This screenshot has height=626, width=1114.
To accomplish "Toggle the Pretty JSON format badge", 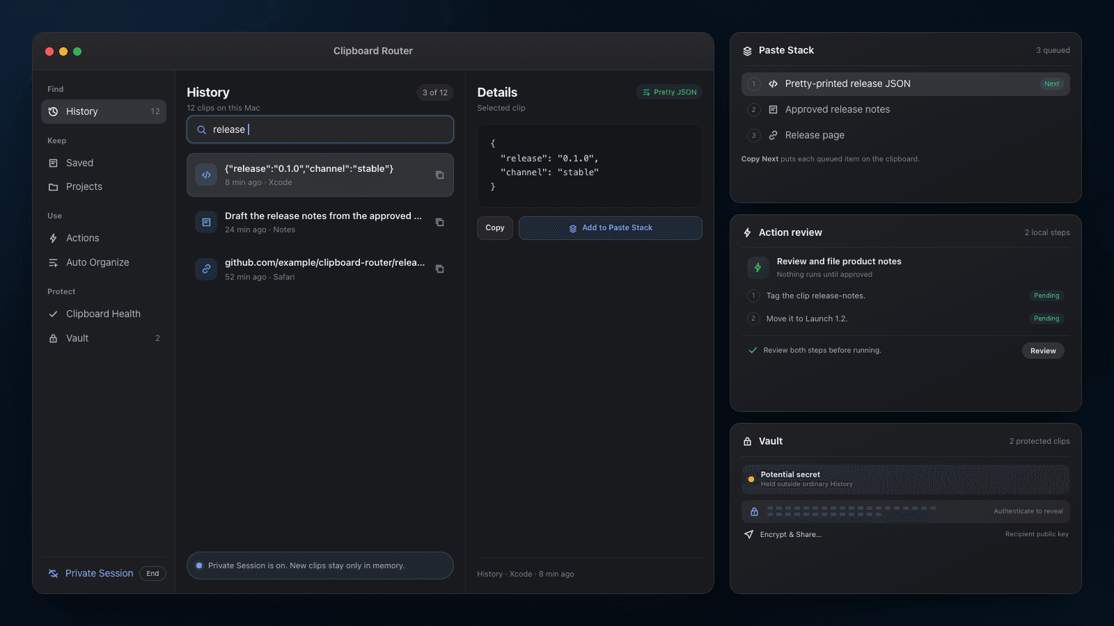I will (x=669, y=92).
